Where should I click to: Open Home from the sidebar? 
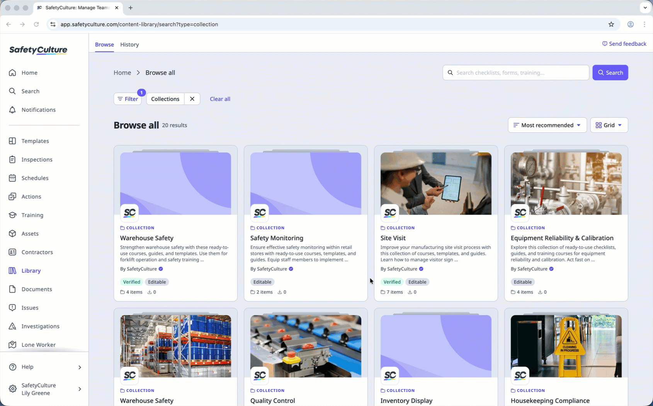click(29, 73)
